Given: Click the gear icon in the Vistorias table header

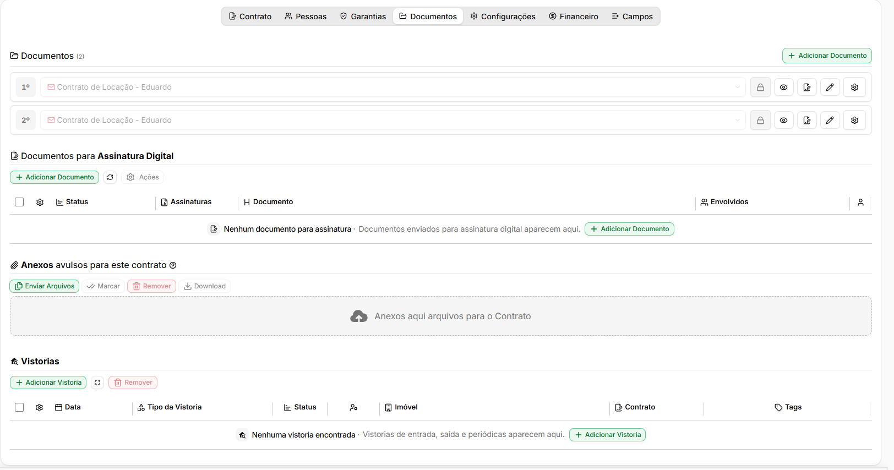Looking at the screenshot, I should [39, 407].
